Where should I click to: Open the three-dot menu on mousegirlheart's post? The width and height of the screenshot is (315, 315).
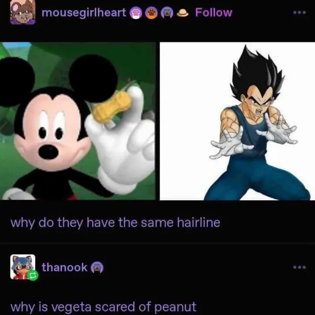[x=300, y=13]
